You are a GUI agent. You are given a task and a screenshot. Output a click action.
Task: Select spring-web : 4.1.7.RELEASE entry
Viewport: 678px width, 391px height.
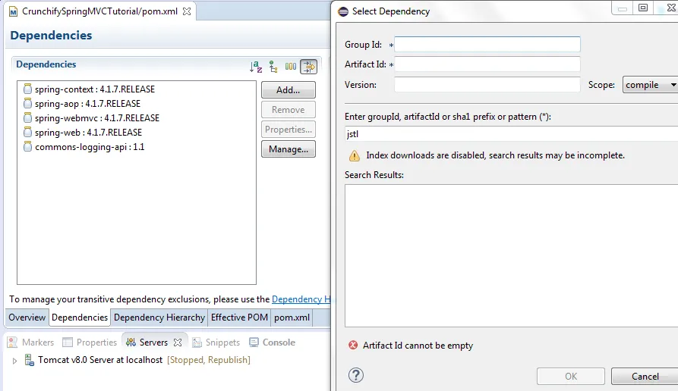tap(89, 133)
